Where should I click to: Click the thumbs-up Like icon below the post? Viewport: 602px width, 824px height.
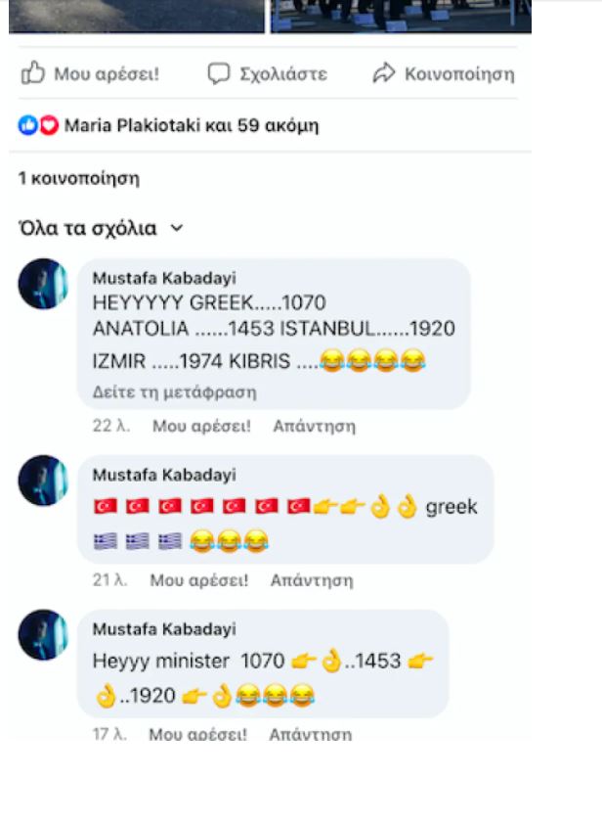[x=32, y=73]
